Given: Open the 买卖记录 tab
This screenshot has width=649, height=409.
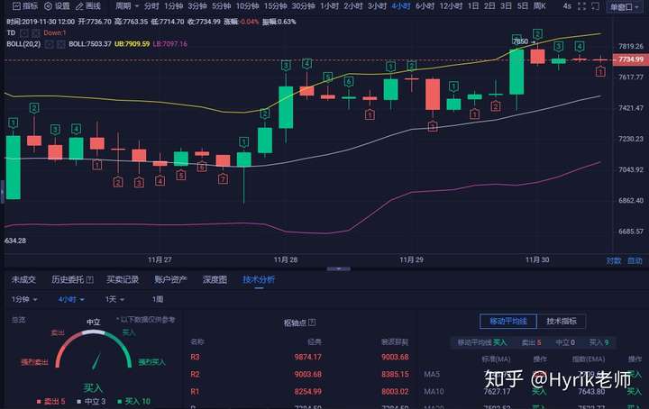Looking at the screenshot, I should click(123, 279).
